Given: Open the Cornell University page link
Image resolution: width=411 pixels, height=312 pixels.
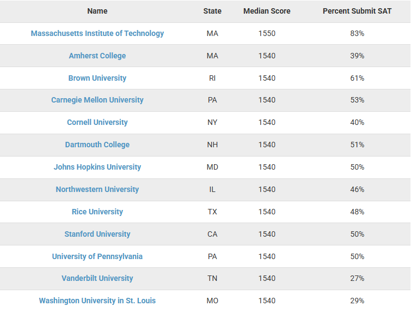Looking at the screenshot, I should (97, 122).
